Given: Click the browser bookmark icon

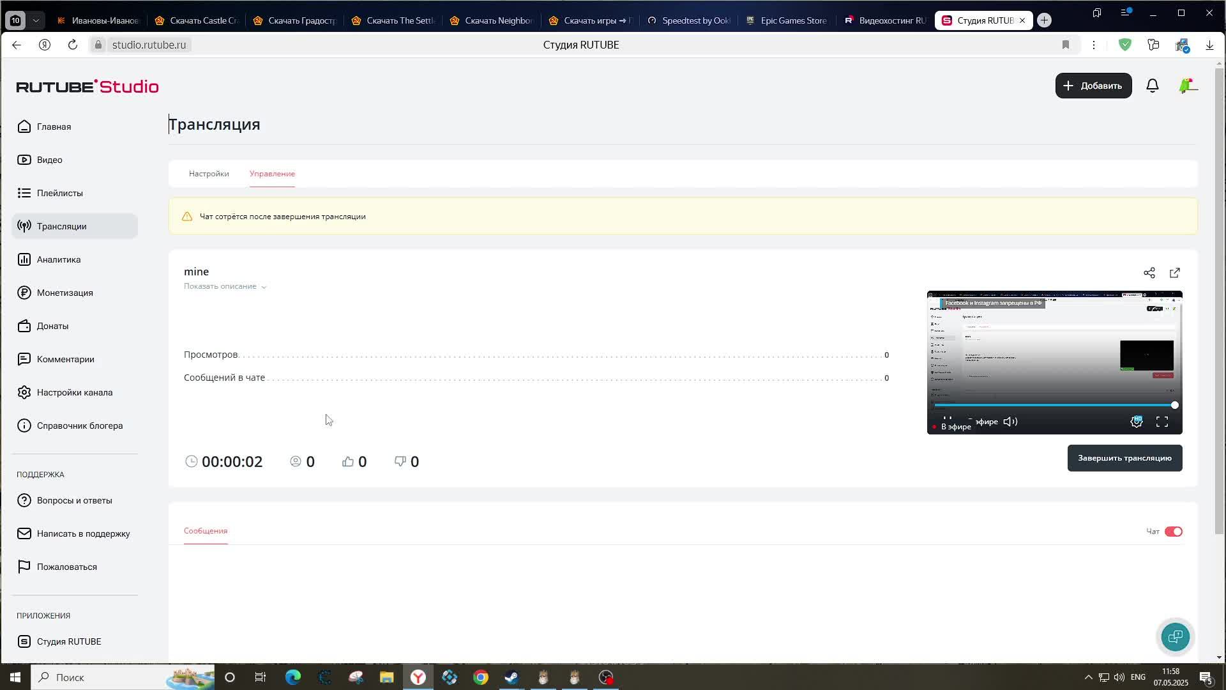Looking at the screenshot, I should click(x=1065, y=45).
